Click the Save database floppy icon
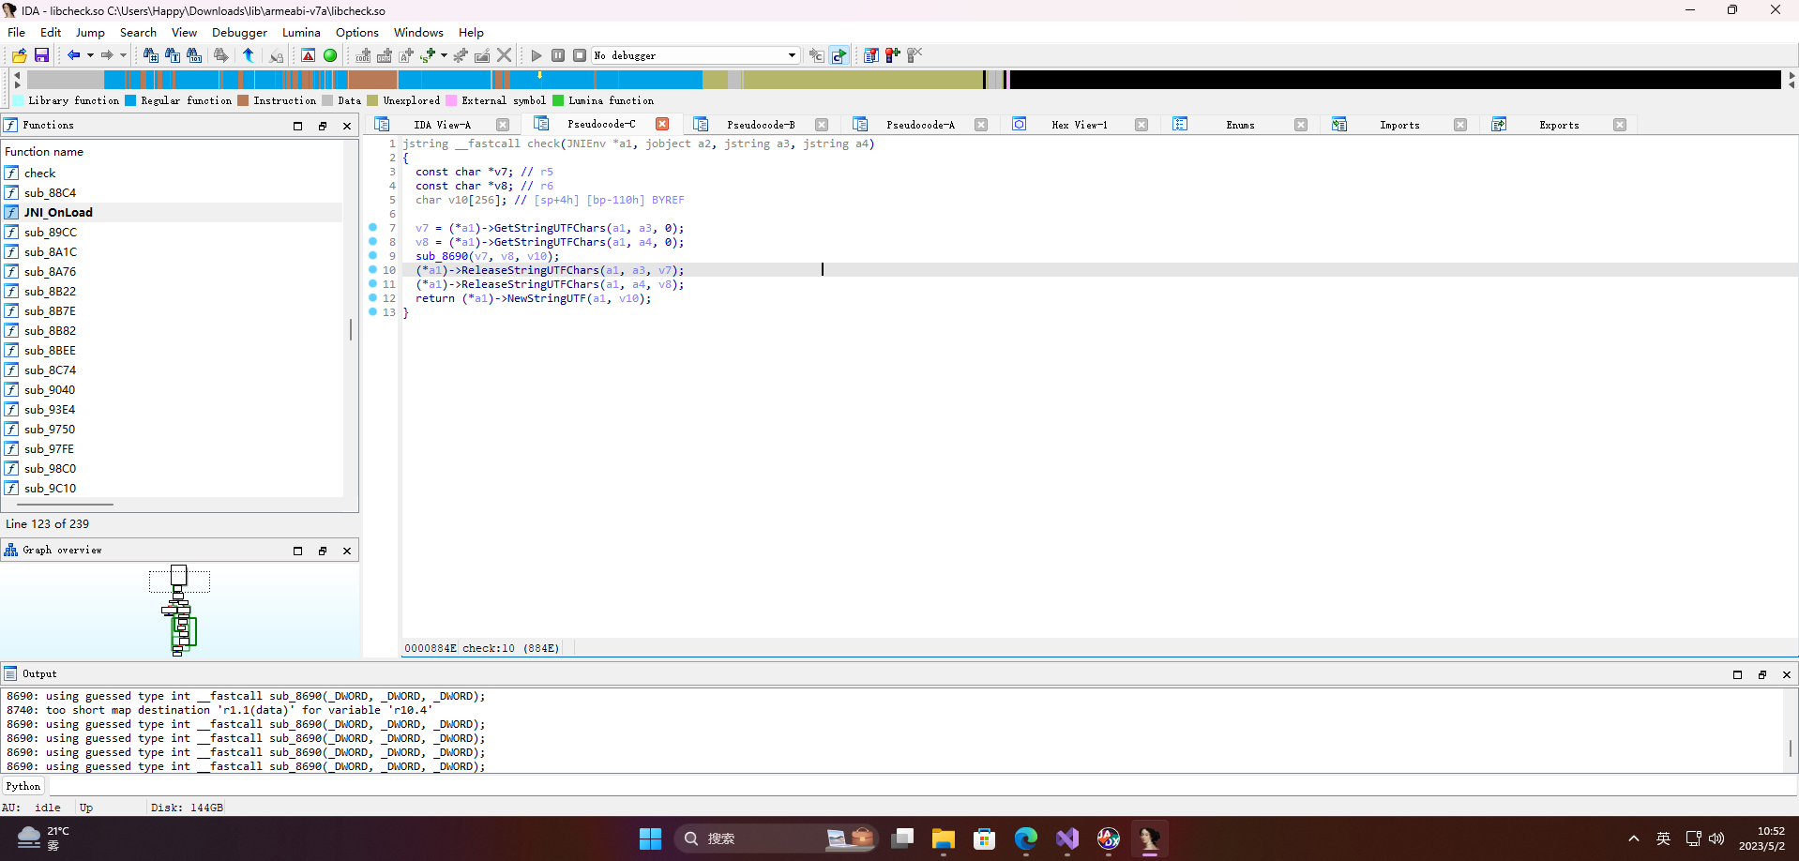 (x=41, y=55)
